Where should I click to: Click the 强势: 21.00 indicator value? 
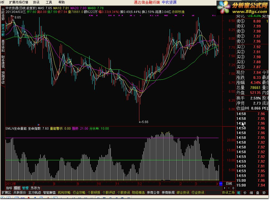80,129
